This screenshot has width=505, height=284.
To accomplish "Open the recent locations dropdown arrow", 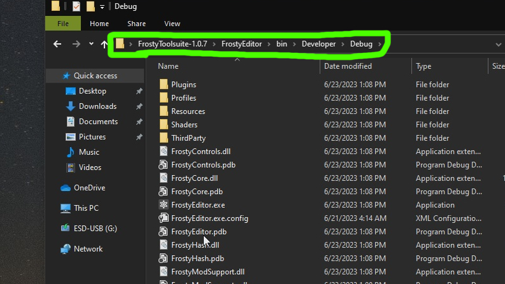I will coord(92,43).
